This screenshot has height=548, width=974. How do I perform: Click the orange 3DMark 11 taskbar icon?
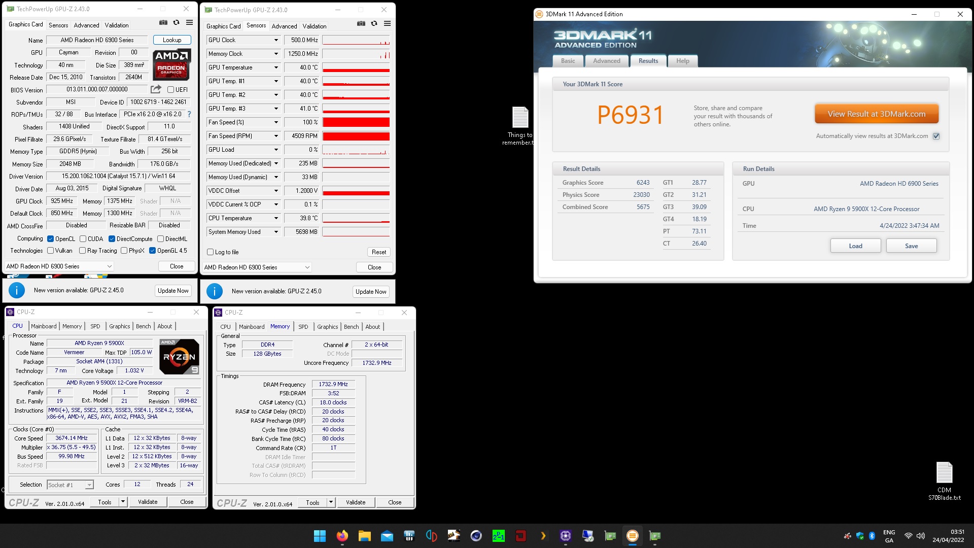[x=632, y=536]
